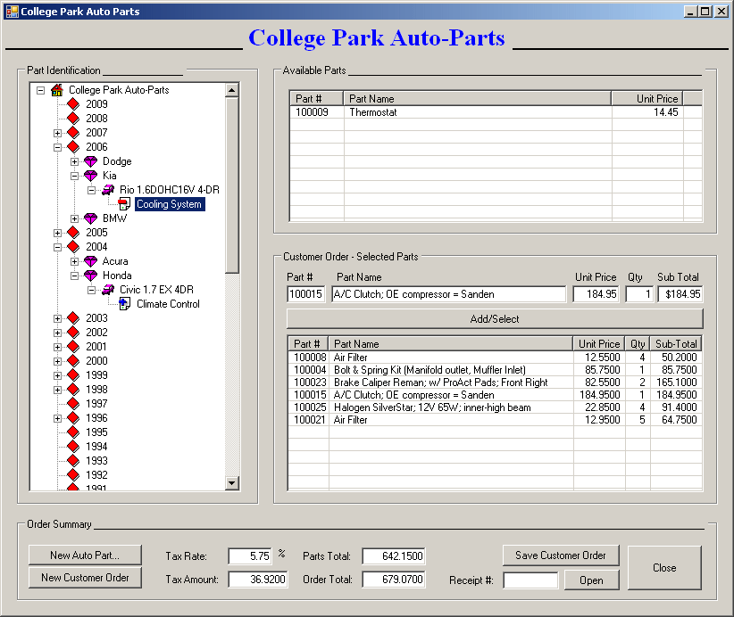This screenshot has width=734, height=617.
Task: Collapse the 2004 year node
Action: [57, 247]
